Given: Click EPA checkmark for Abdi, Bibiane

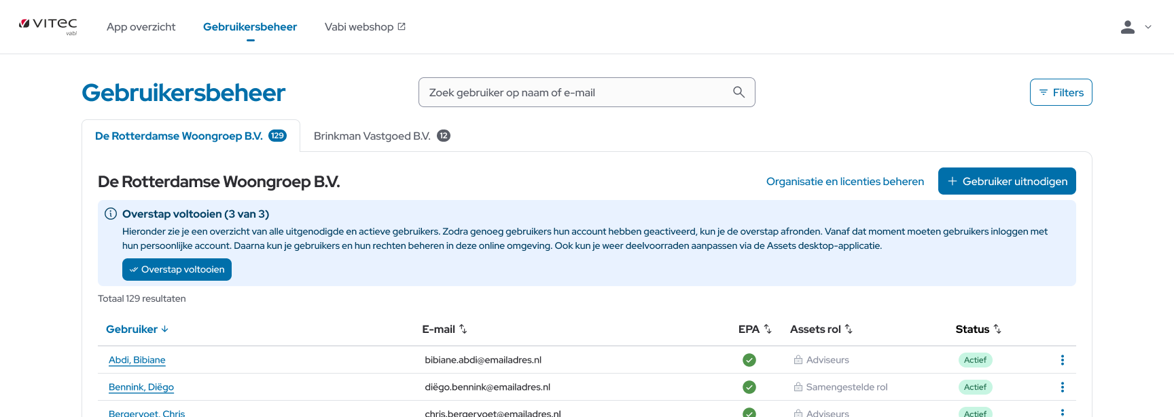Looking at the screenshot, I should [749, 360].
